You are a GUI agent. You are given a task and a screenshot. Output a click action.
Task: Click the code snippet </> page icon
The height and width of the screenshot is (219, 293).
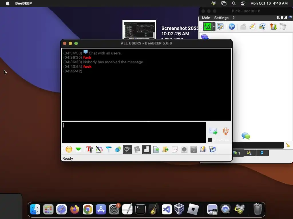[175, 149]
